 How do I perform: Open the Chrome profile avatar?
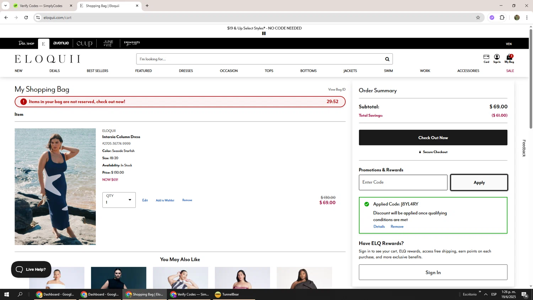[517, 17]
